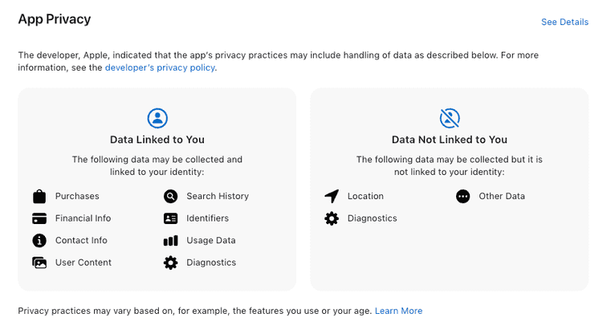The image size is (615, 334).
Task: Open the developer's privacy policy link
Action: (x=161, y=68)
